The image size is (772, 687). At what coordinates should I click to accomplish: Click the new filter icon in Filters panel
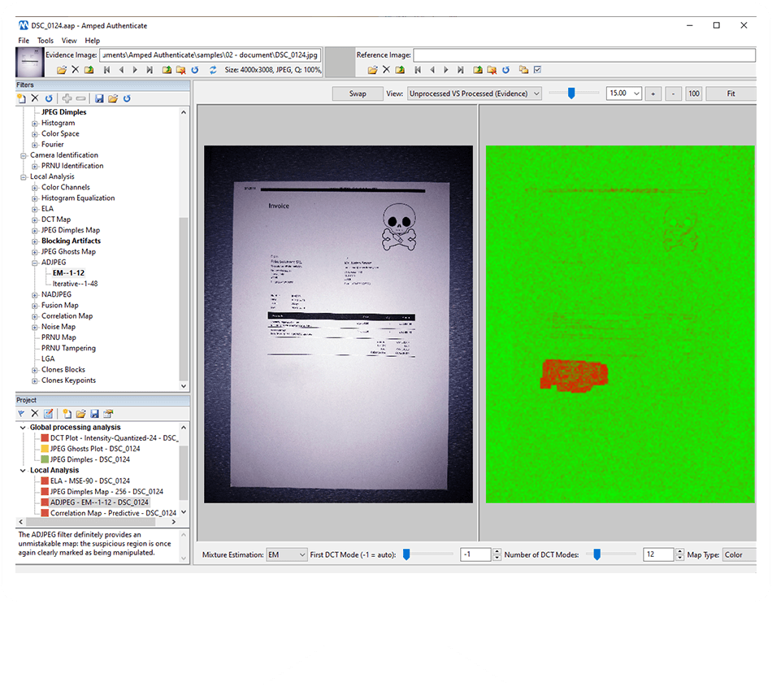[22, 98]
